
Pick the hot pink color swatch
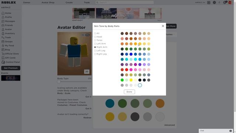tap(131, 70)
